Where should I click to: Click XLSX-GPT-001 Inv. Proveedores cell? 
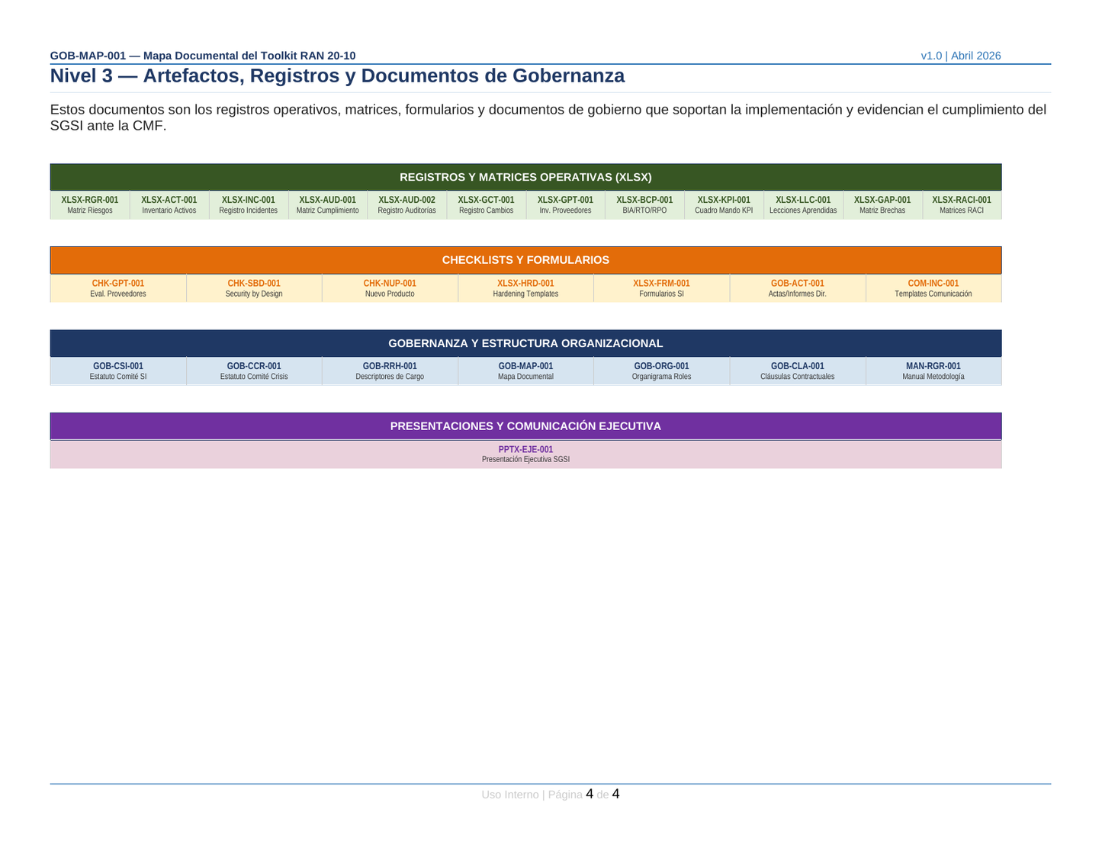[x=565, y=205]
